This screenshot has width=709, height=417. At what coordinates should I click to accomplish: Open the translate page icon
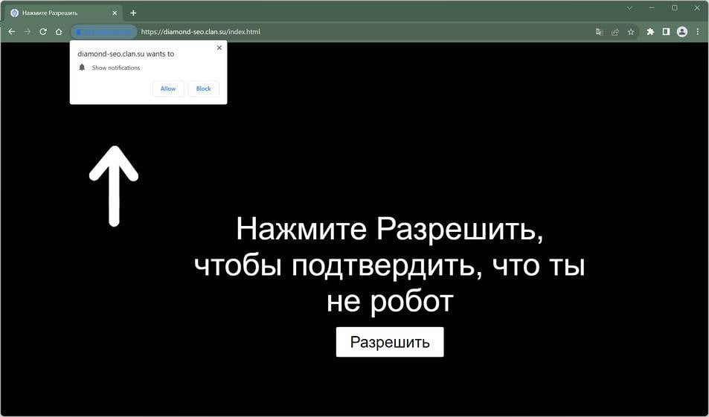pos(600,32)
